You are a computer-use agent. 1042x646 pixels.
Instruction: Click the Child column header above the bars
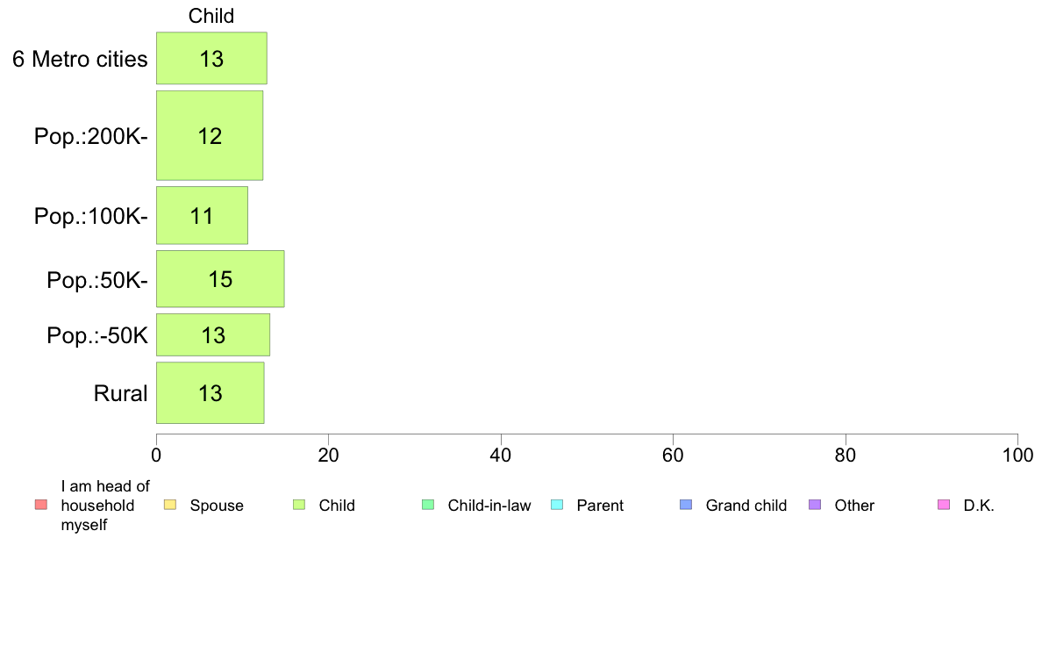click(x=211, y=16)
